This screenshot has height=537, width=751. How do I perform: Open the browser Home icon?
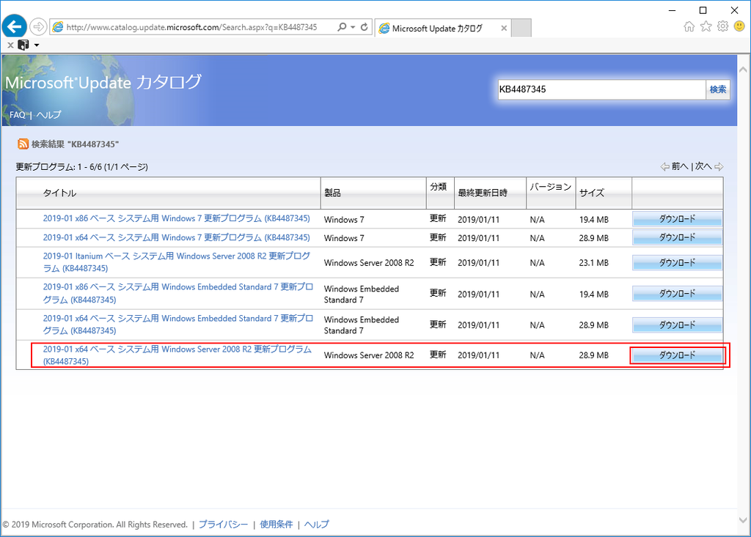pyautogui.click(x=689, y=26)
